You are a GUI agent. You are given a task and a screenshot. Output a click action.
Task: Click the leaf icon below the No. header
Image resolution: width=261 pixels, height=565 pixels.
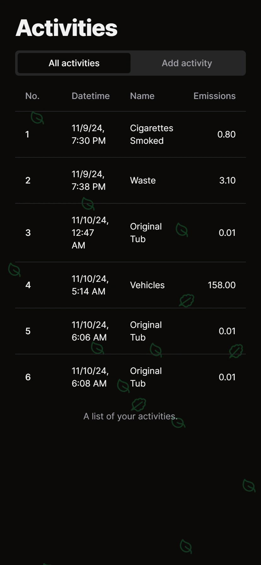tap(37, 118)
